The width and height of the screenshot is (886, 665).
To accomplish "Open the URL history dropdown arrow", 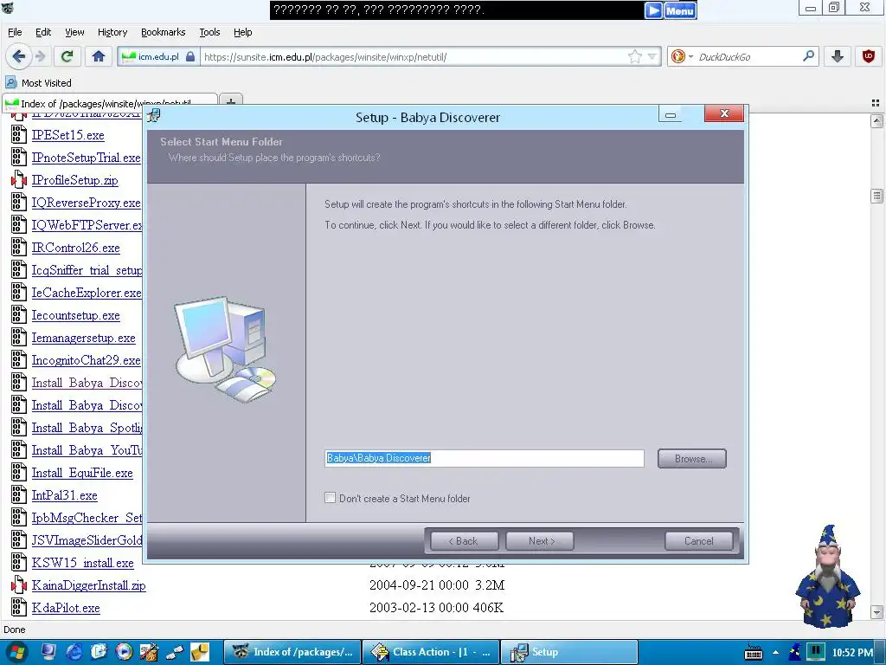I will pyautogui.click(x=652, y=56).
